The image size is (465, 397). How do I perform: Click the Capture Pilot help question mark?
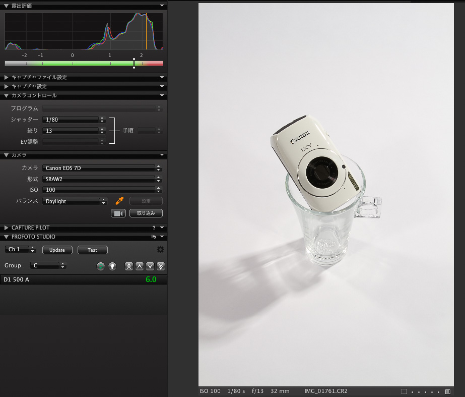click(x=154, y=228)
